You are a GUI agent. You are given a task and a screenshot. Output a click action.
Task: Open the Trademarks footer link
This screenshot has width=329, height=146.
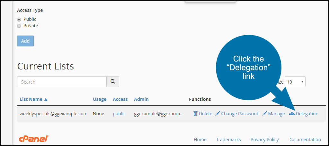pyautogui.click(x=228, y=140)
